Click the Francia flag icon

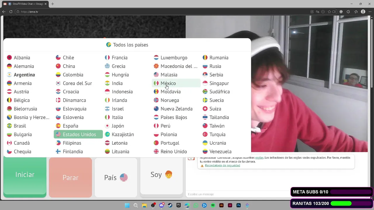tap(107, 58)
